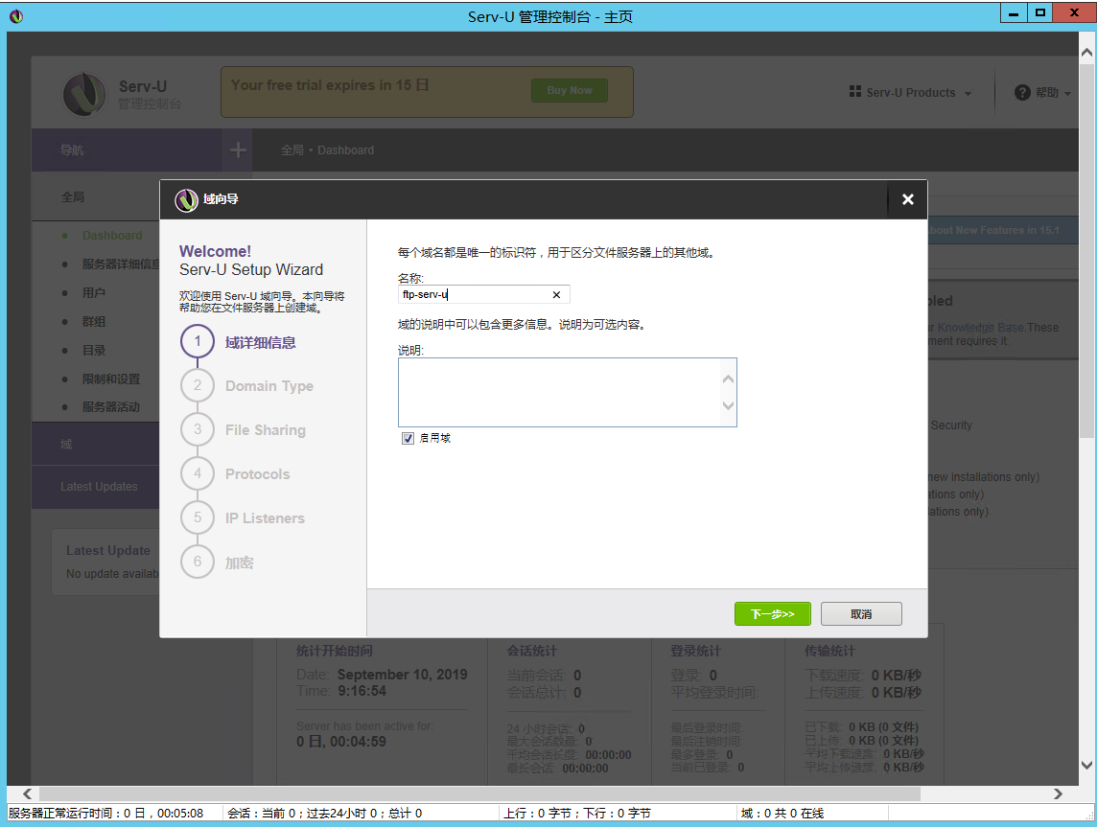Click the 域详细信息 step label
The image size is (1097, 827).
tap(260, 342)
